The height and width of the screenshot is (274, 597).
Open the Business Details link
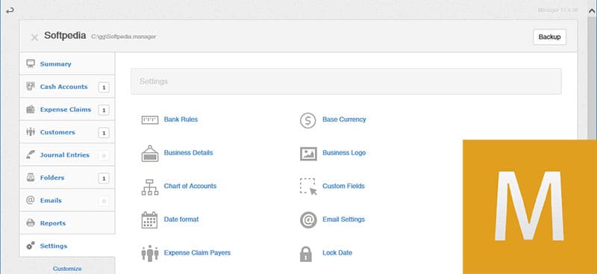(x=189, y=152)
